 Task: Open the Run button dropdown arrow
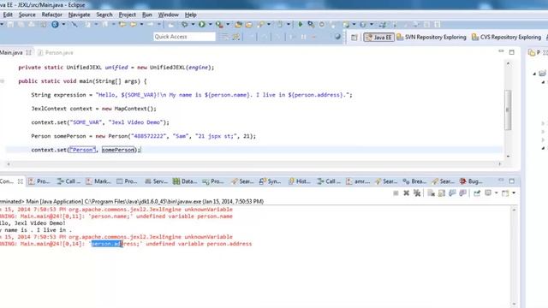[211, 25]
